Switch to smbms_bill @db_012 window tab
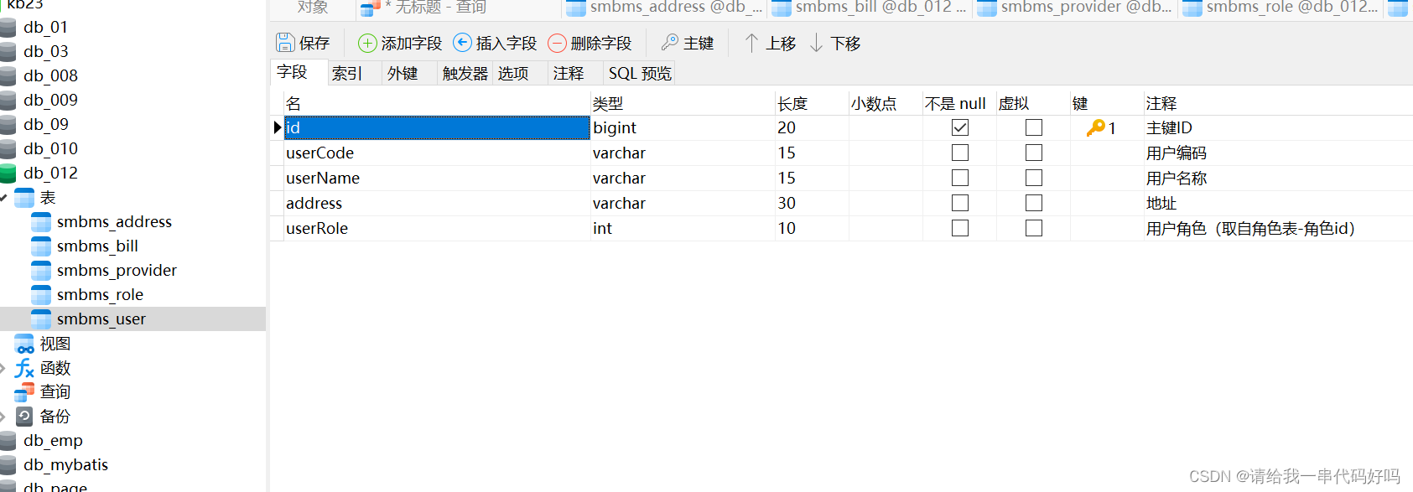Screen dimensions: 1413x492 tap(869, 8)
